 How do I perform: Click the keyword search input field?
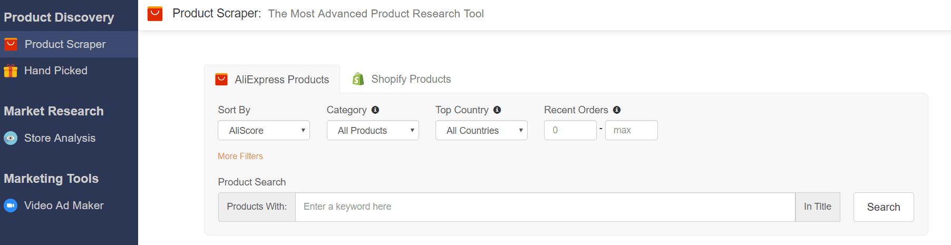pyautogui.click(x=545, y=207)
